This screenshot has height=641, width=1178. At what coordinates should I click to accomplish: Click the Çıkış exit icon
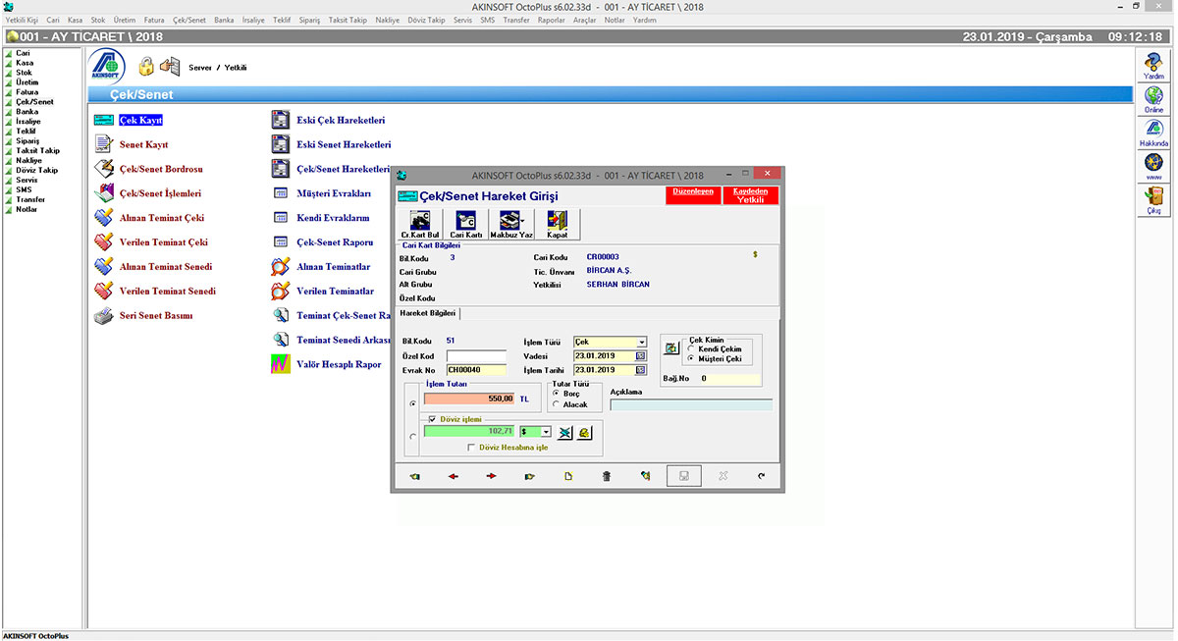pos(1153,200)
